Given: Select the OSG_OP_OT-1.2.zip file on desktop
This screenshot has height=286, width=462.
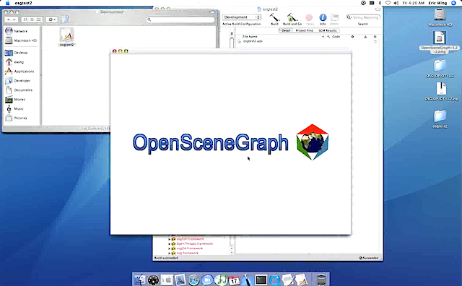Looking at the screenshot, I should pos(441,88).
